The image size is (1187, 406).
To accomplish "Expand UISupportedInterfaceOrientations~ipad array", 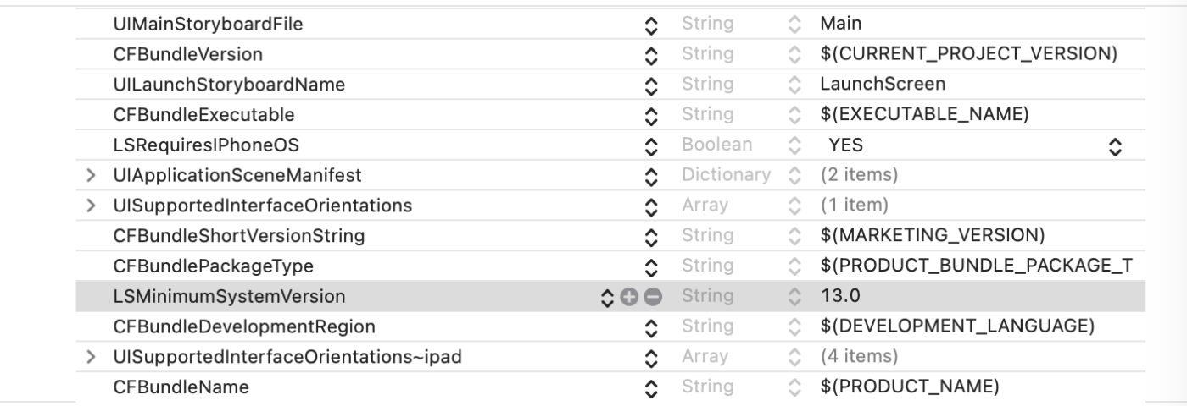I will [91, 357].
